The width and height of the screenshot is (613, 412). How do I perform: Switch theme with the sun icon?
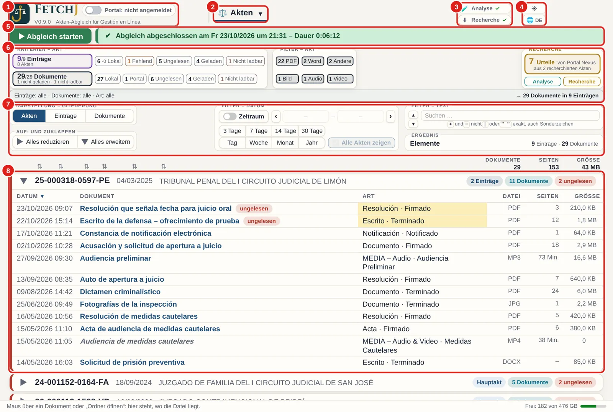click(534, 8)
